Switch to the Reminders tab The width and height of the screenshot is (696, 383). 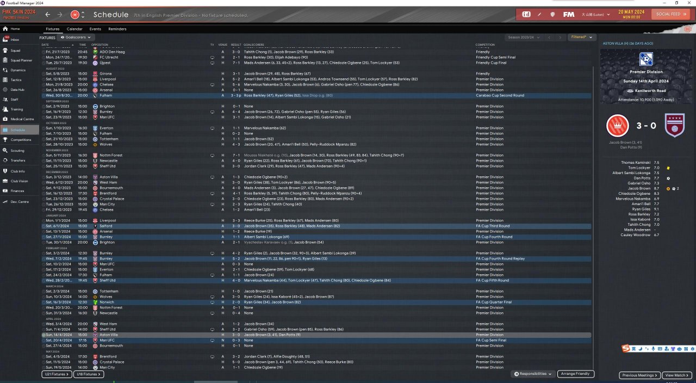point(117,29)
